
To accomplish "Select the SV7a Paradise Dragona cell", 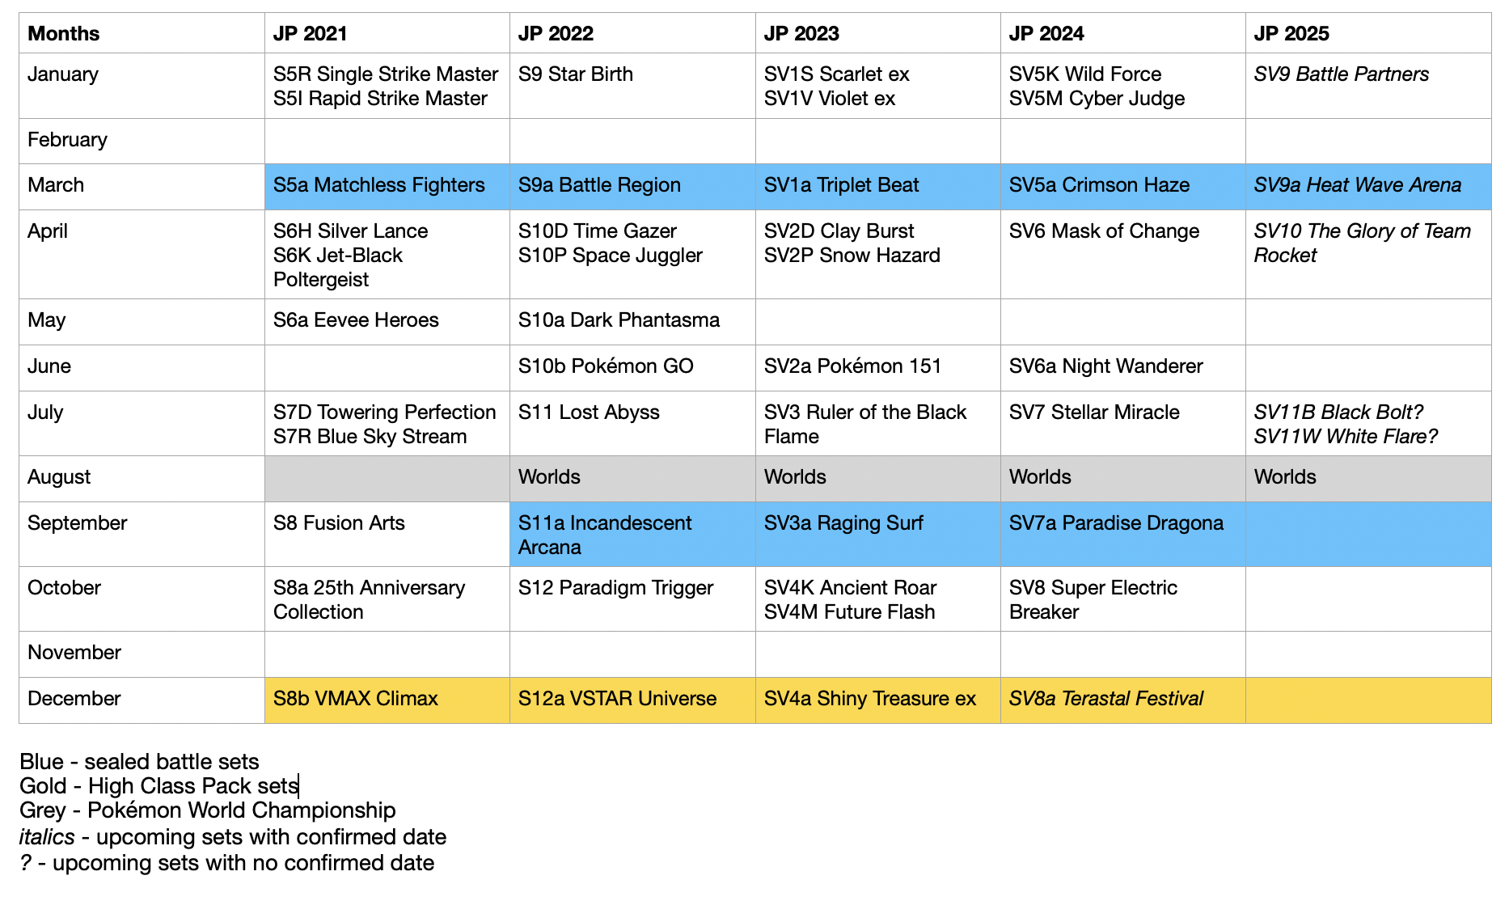I will (1122, 534).
